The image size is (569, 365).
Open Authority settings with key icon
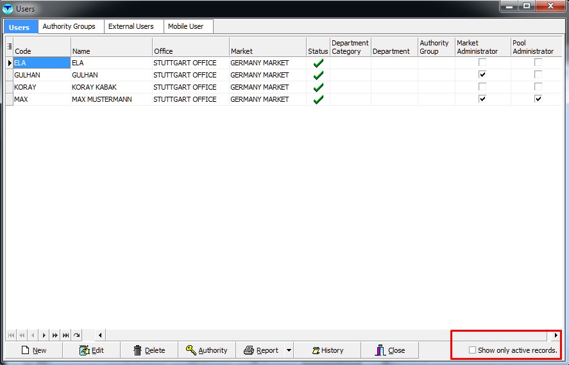tap(207, 350)
